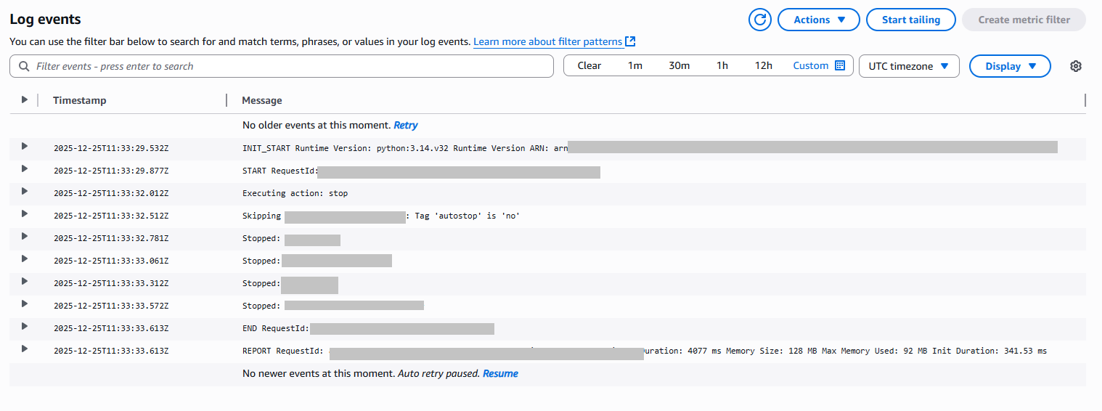Click the END RequestId message text
The image size is (1102, 411).
[x=276, y=328]
